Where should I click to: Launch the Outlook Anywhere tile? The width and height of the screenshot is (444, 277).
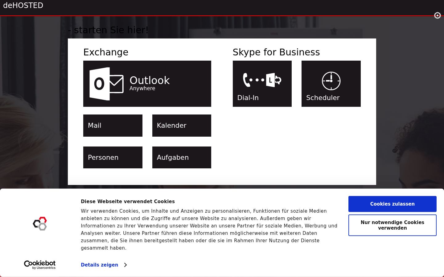click(x=147, y=84)
